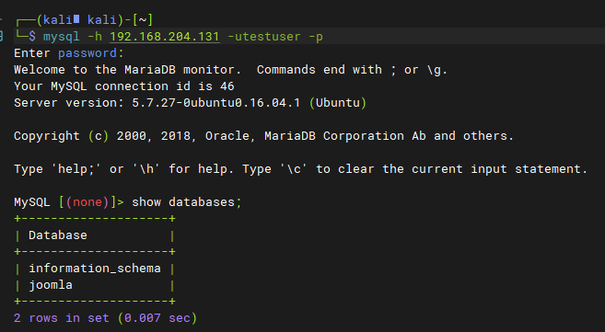This screenshot has height=332, width=605.
Task: Click the IP address 192.168.204.131
Action: coord(165,36)
